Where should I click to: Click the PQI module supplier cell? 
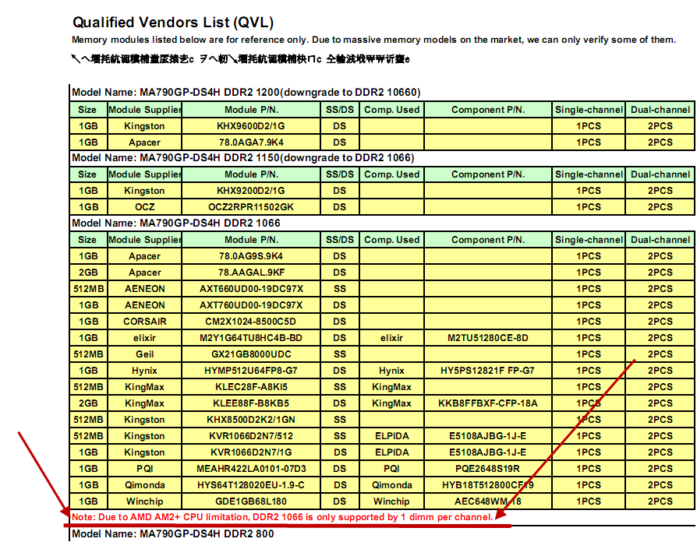144,469
